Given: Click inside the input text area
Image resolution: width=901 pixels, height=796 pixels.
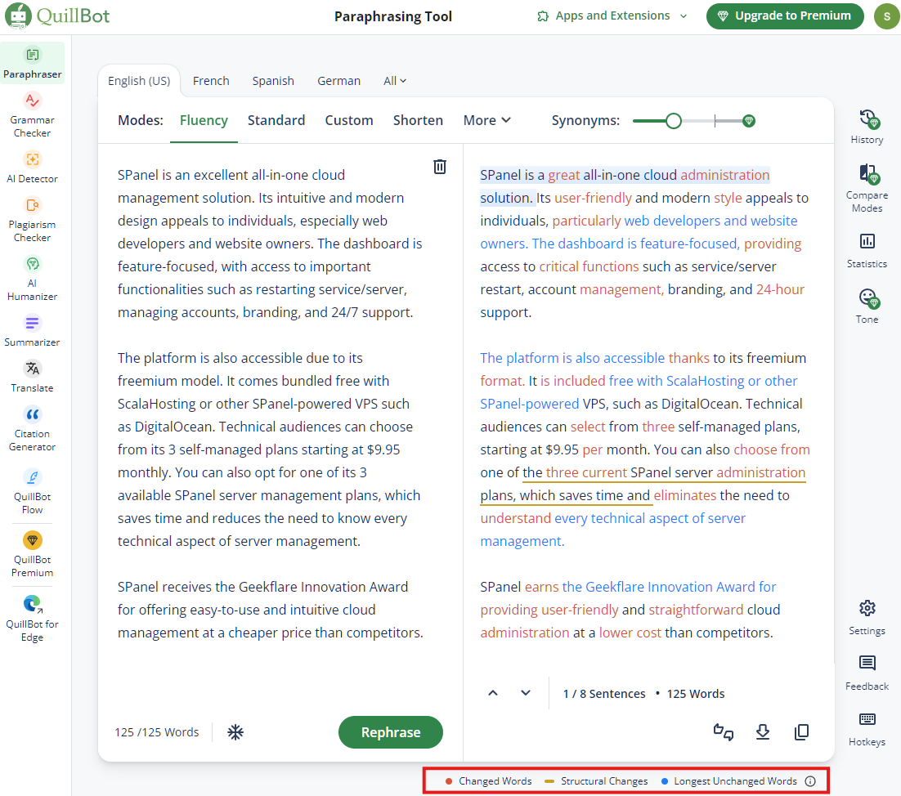Looking at the screenshot, I should pyautogui.click(x=270, y=402).
